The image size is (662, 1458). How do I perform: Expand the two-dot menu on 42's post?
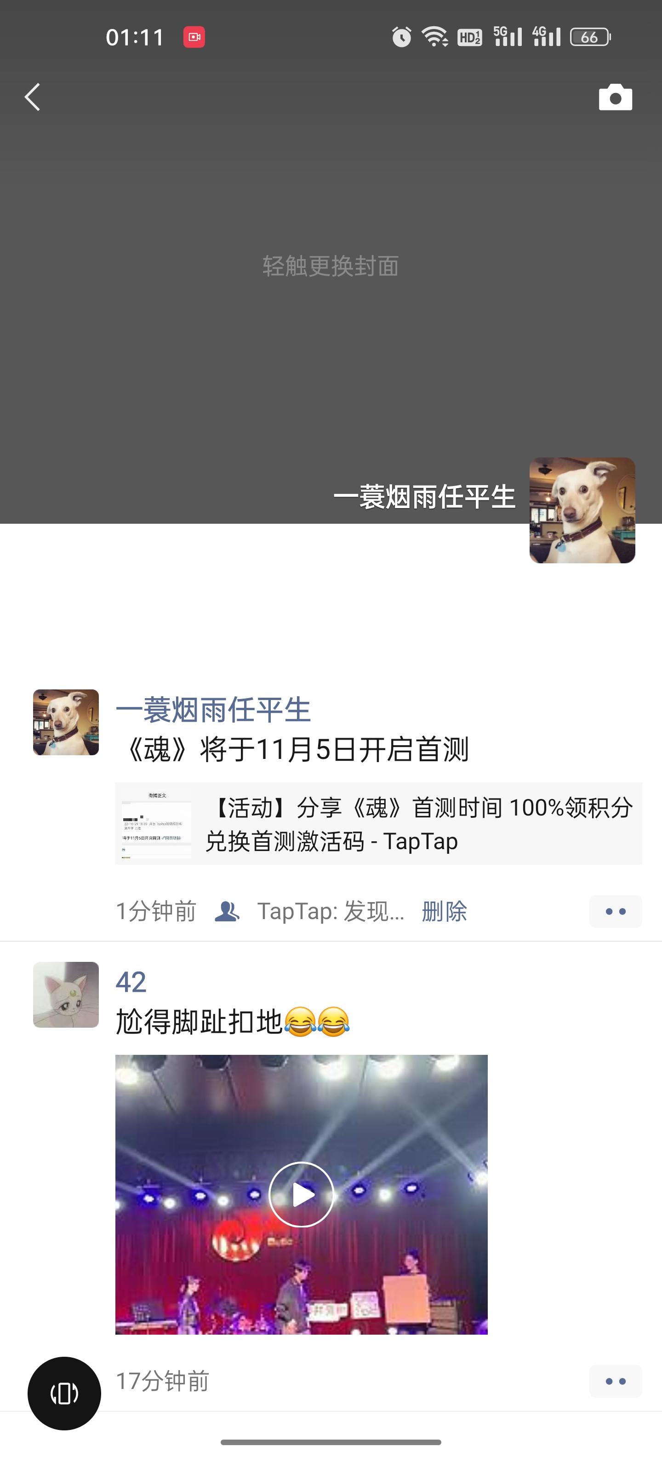coord(615,1382)
